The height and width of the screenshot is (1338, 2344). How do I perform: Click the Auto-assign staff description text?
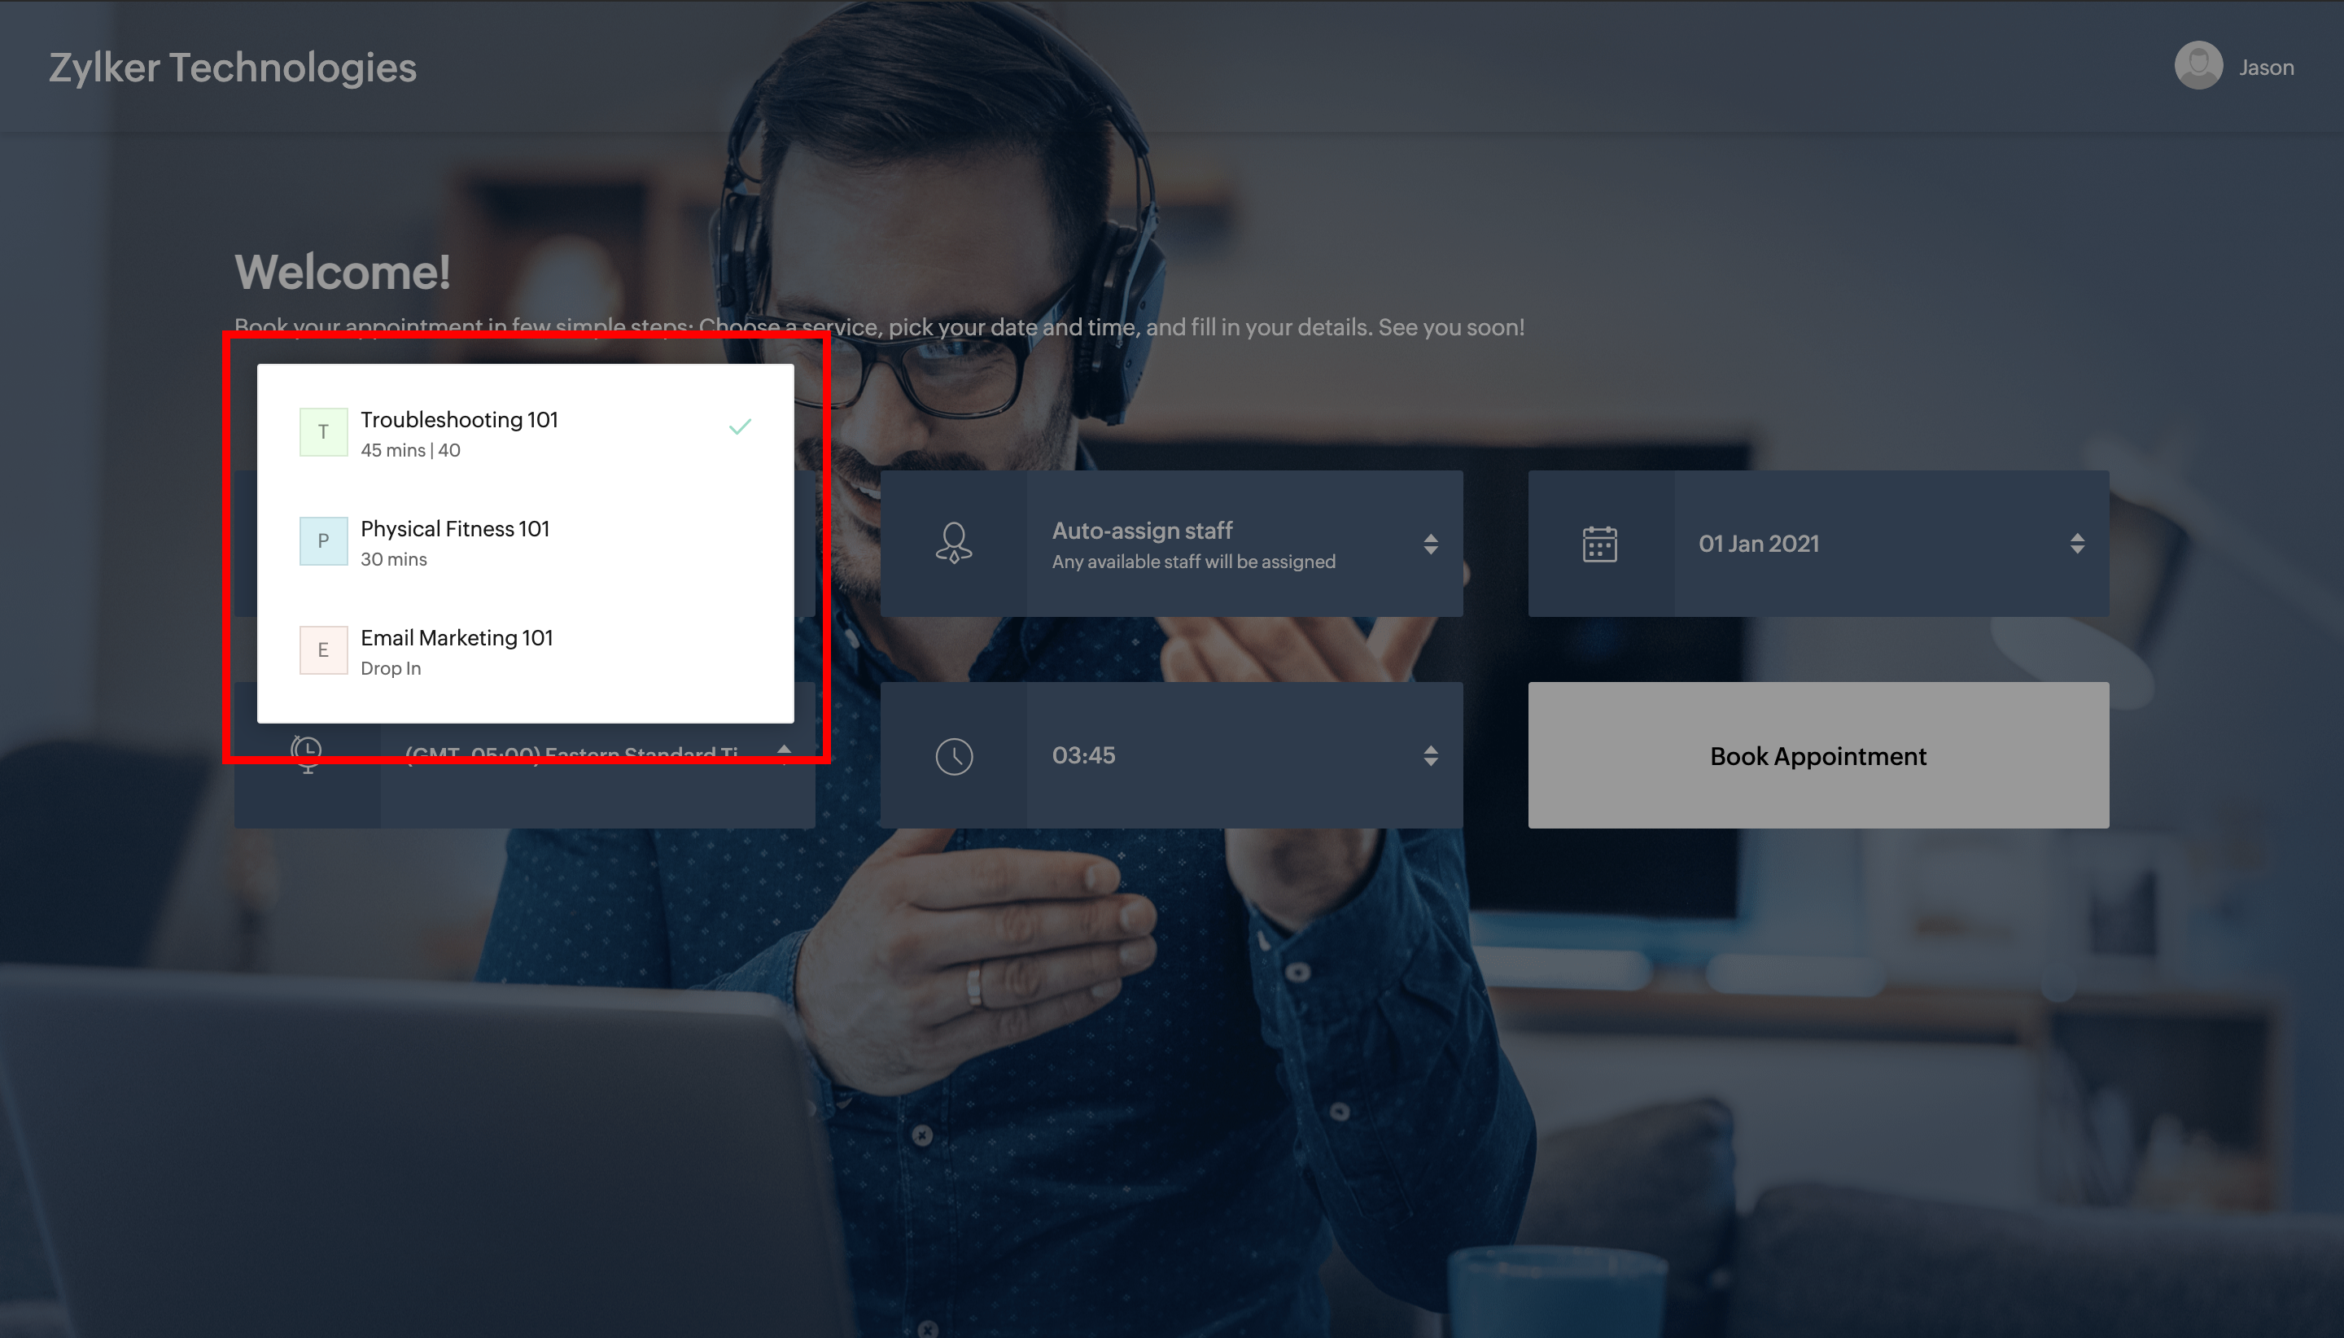(1192, 562)
